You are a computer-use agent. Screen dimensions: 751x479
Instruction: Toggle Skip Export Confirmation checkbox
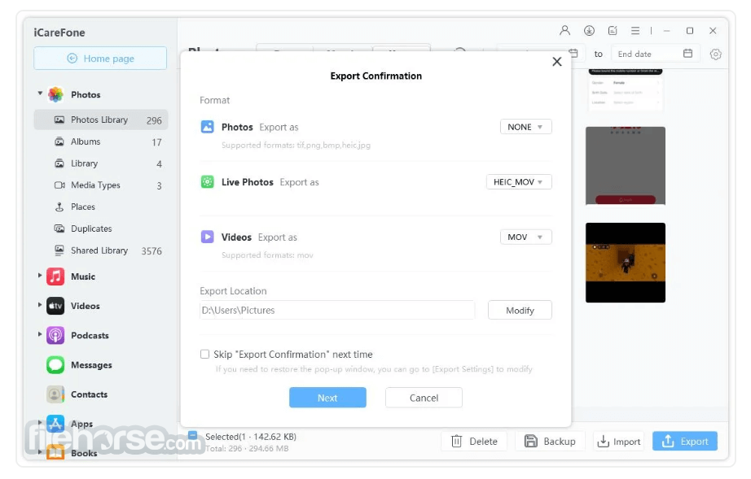[205, 355]
